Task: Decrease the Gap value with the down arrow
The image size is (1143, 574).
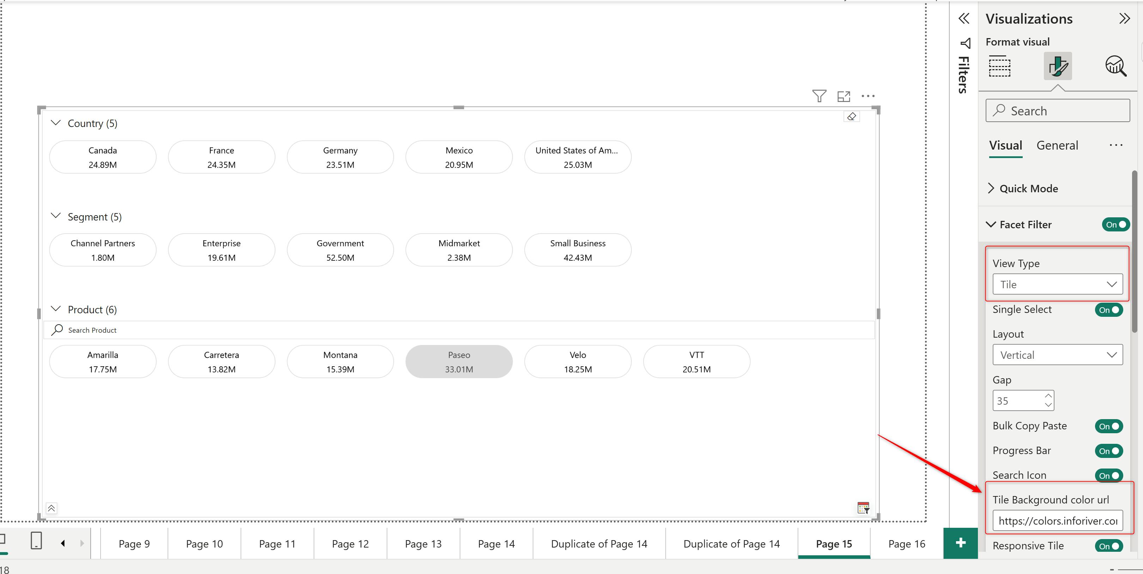Action: (x=1048, y=405)
